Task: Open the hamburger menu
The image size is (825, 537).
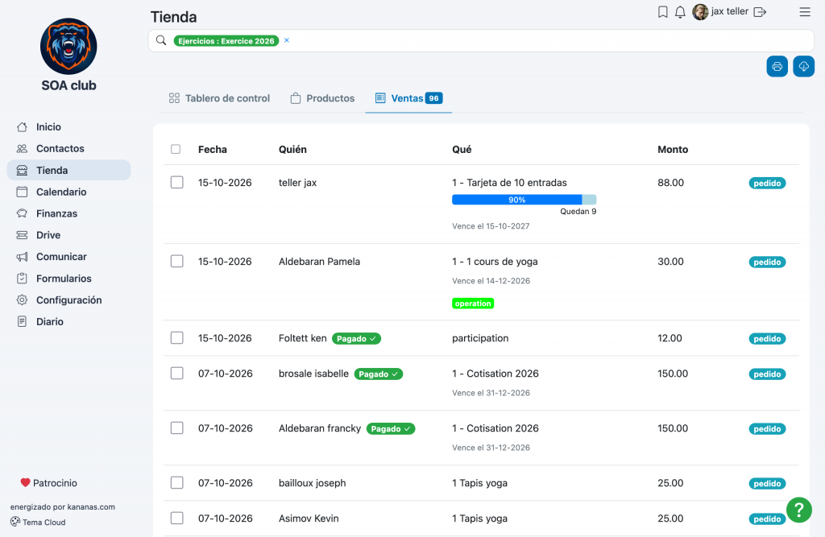Action: click(805, 11)
